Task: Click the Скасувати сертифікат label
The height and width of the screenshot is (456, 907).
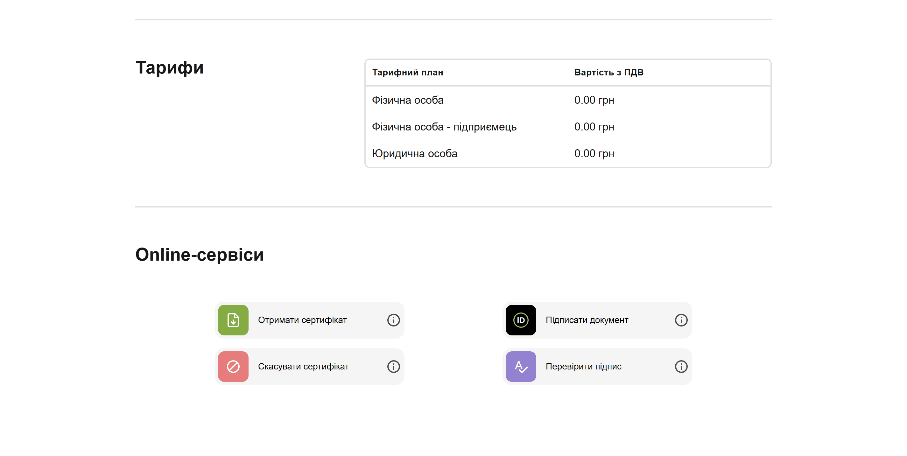Action: coord(303,366)
